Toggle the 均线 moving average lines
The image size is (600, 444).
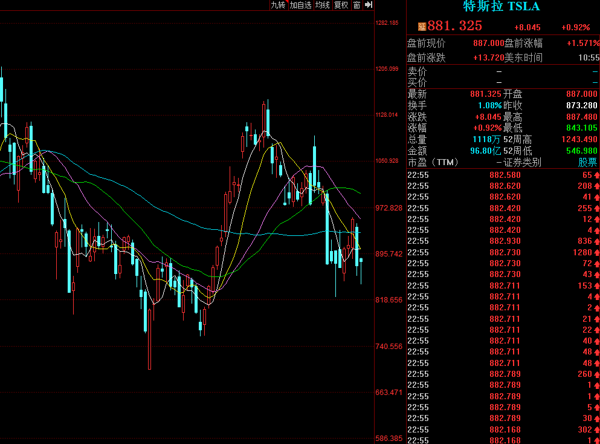[323, 5]
